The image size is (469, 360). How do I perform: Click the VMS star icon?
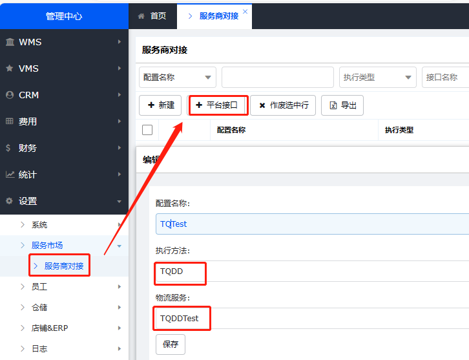(x=10, y=69)
